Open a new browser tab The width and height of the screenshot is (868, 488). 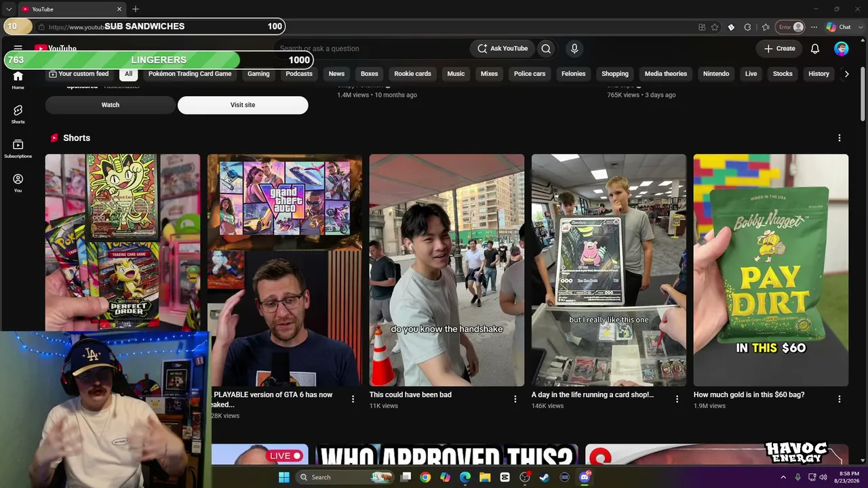(x=136, y=9)
